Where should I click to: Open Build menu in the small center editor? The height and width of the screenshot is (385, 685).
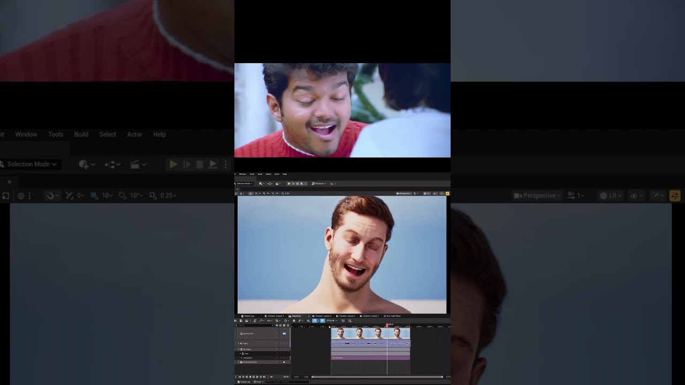point(260,174)
